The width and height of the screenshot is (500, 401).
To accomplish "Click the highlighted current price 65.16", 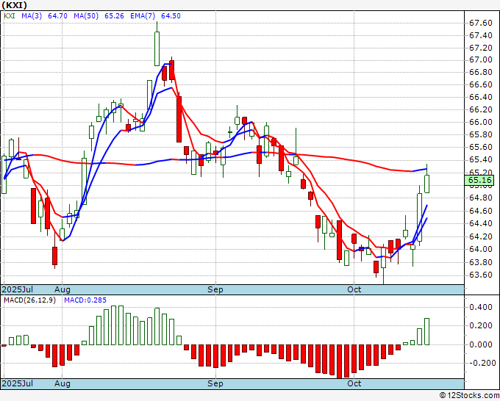I will tap(479, 180).
